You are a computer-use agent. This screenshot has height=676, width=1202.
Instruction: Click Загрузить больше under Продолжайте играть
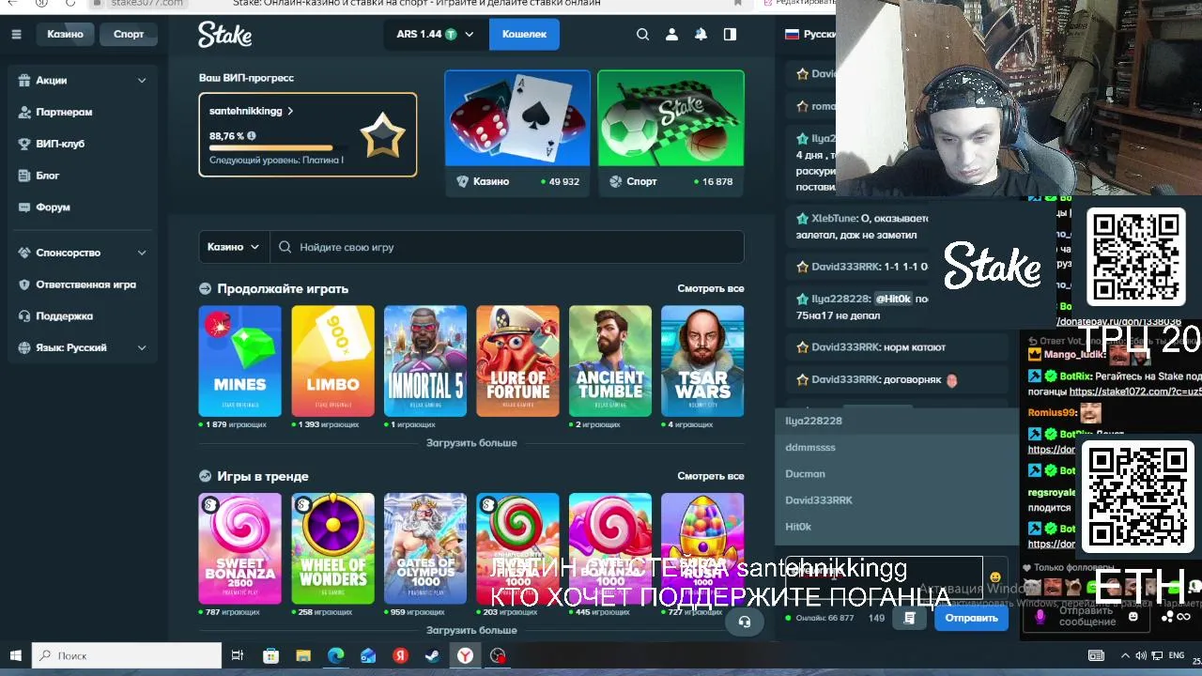click(471, 442)
